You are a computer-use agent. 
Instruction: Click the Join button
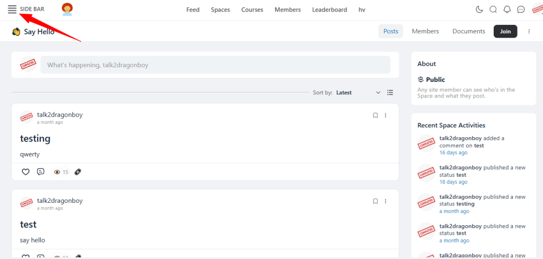point(505,31)
